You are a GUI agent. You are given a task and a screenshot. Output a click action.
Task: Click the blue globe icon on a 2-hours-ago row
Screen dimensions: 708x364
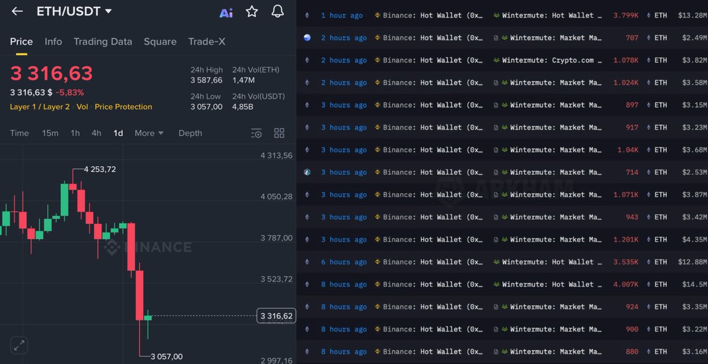click(x=307, y=38)
